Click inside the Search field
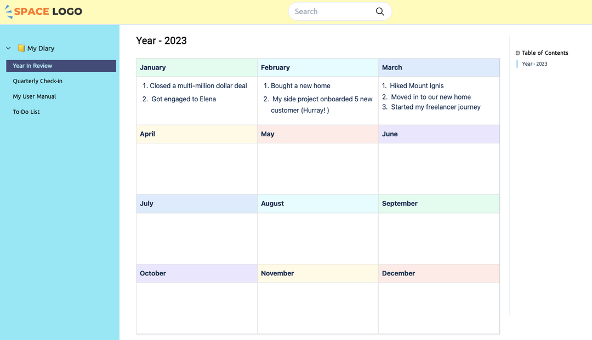This screenshot has width=592, height=340. [329, 11]
